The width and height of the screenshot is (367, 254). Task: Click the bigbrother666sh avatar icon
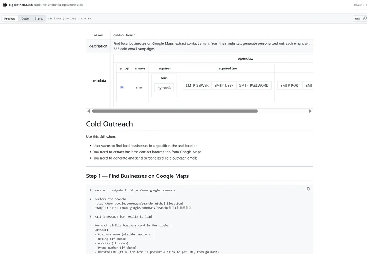coord(5,5)
